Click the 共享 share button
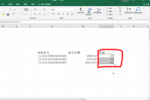This screenshot has width=150, height=100. coord(146,4)
